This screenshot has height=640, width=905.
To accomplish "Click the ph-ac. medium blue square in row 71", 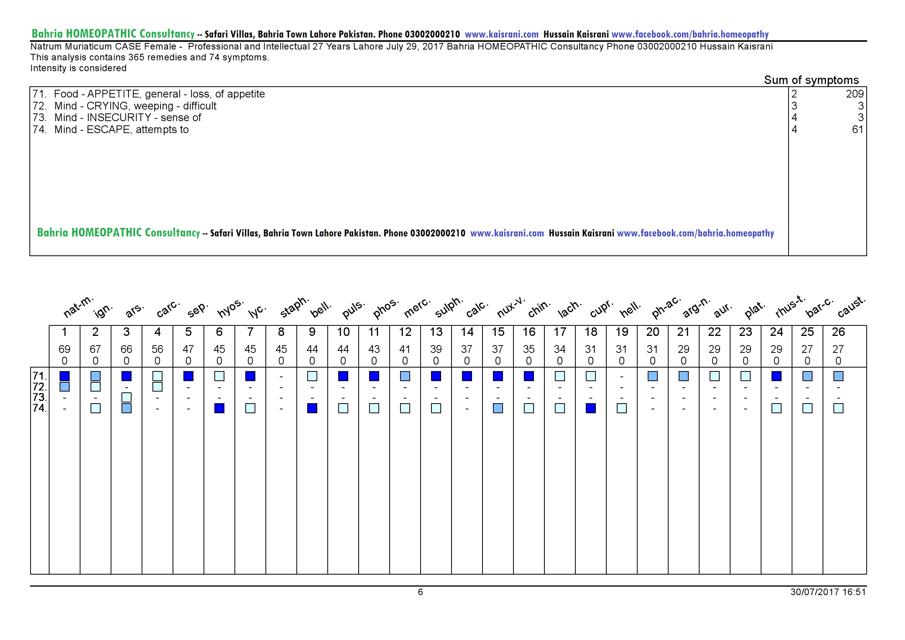I will (653, 376).
